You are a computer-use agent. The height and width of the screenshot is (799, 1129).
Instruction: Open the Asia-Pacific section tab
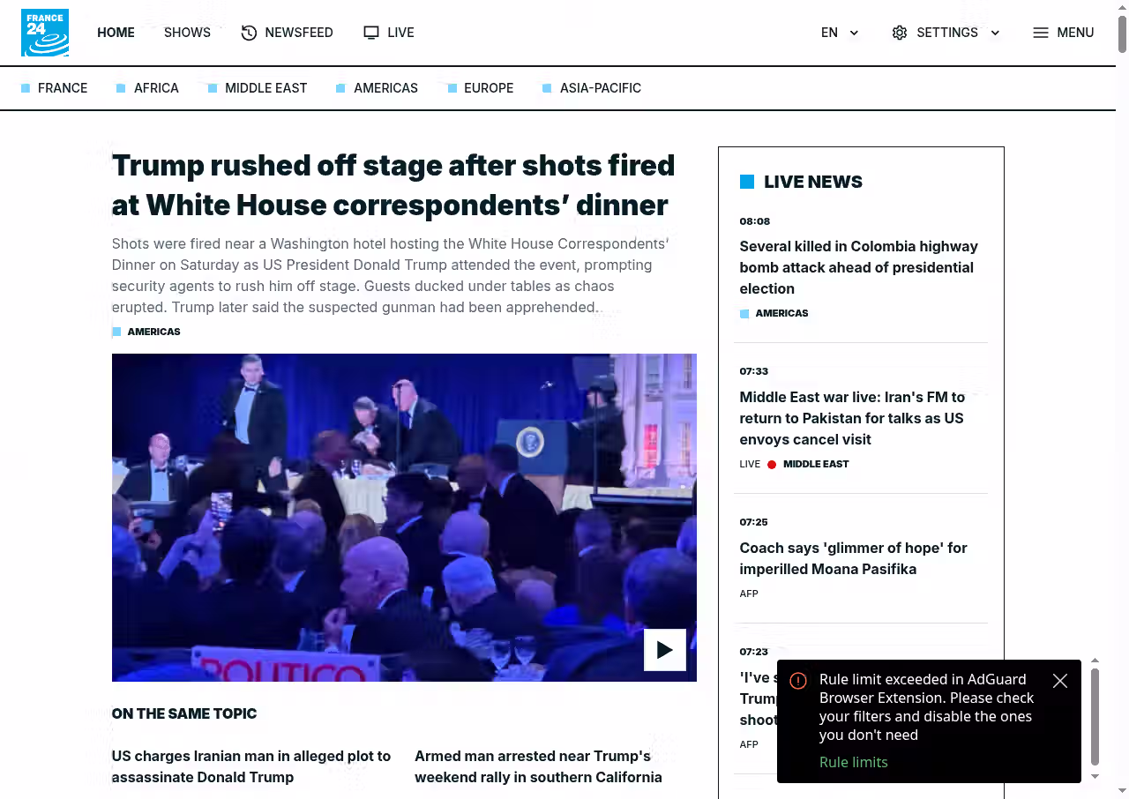[600, 88]
